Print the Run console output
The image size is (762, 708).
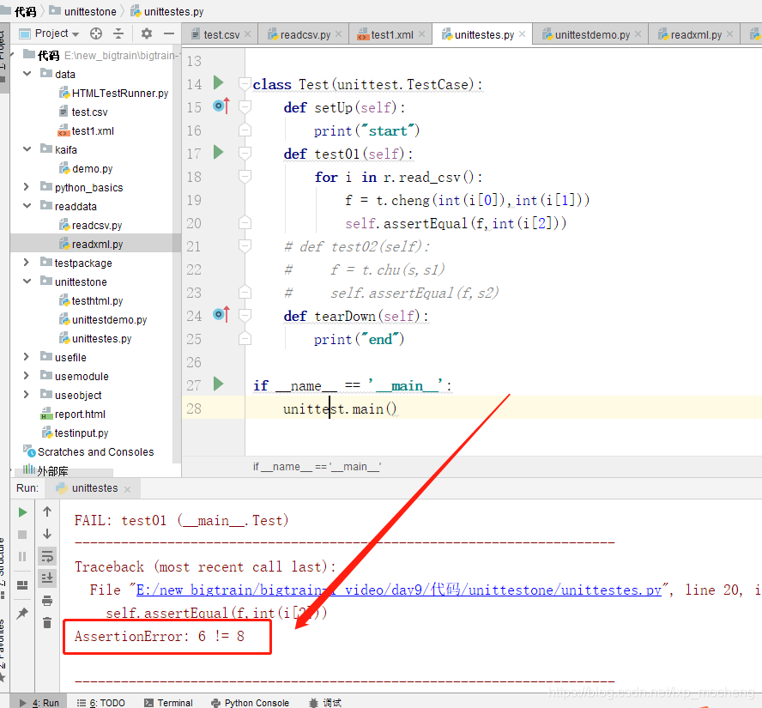click(47, 601)
